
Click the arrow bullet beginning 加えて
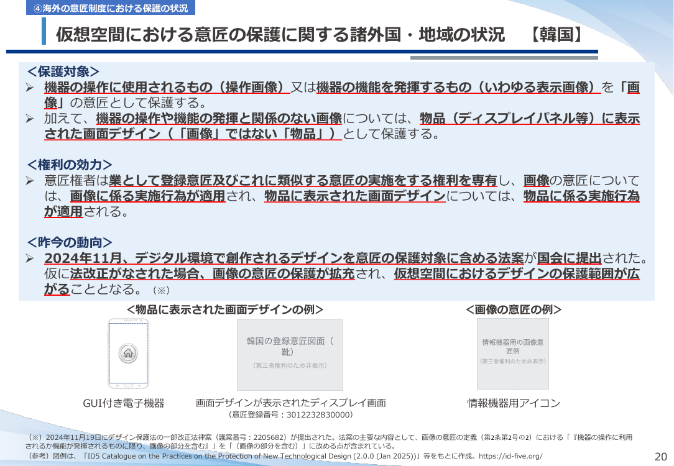tap(30, 119)
